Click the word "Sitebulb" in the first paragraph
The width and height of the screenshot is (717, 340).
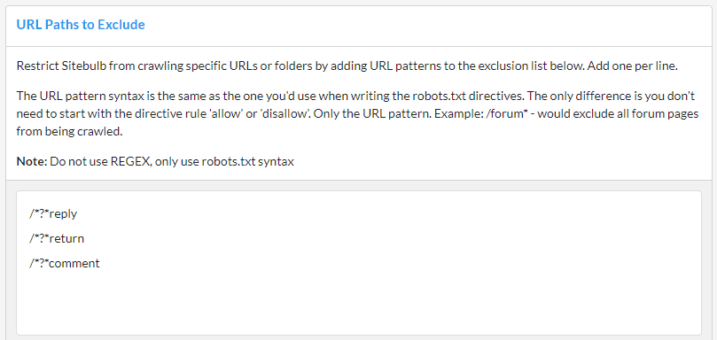point(84,66)
